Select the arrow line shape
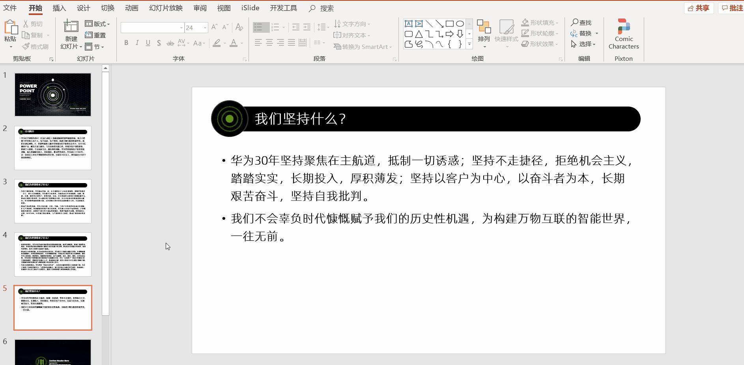 coord(439,24)
